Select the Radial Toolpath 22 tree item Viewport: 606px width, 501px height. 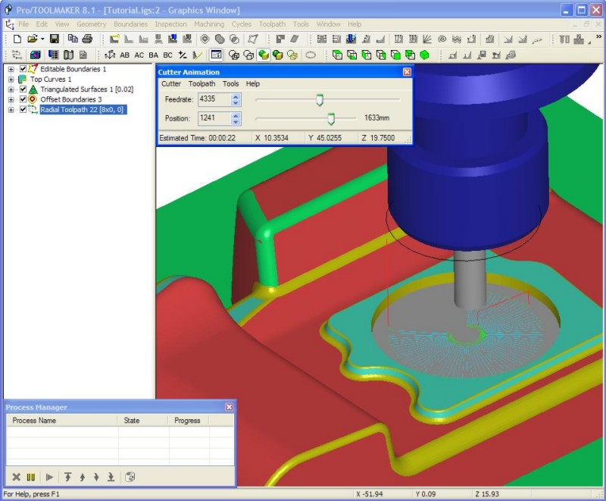[82, 110]
